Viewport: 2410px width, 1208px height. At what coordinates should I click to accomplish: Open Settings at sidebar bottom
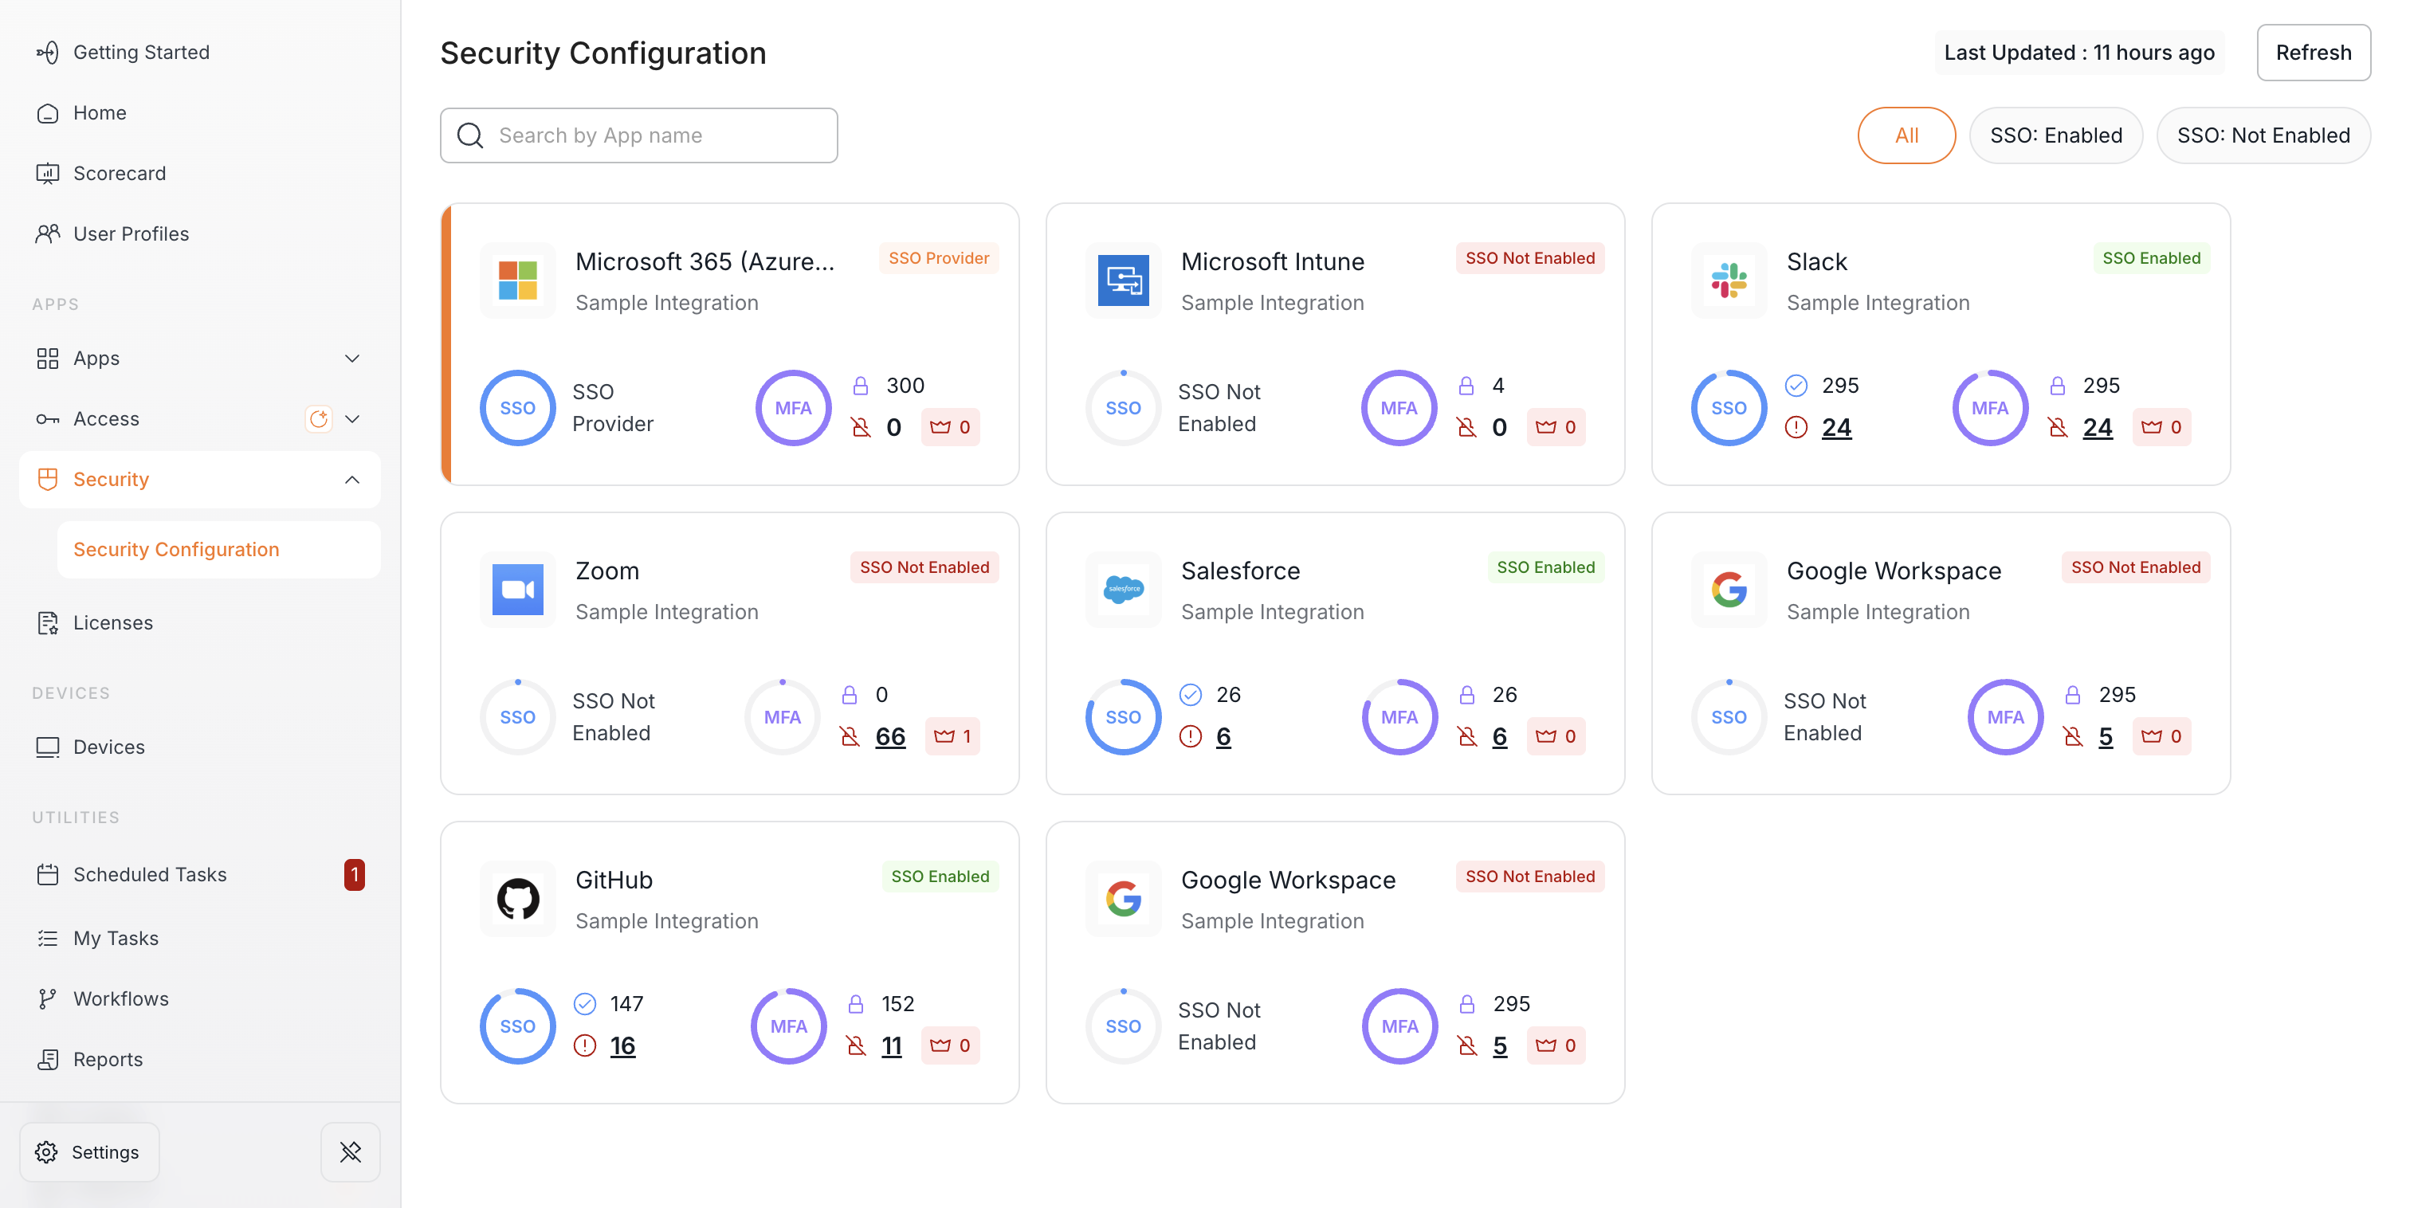point(90,1152)
